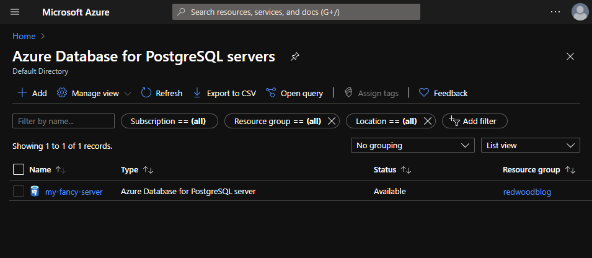Click Add to create a new server
Screen dimensions: 592x258
coord(32,93)
